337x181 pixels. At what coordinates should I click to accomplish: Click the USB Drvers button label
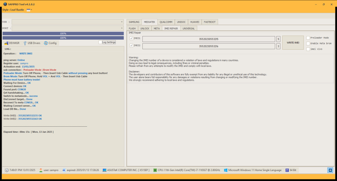[x=34, y=43]
